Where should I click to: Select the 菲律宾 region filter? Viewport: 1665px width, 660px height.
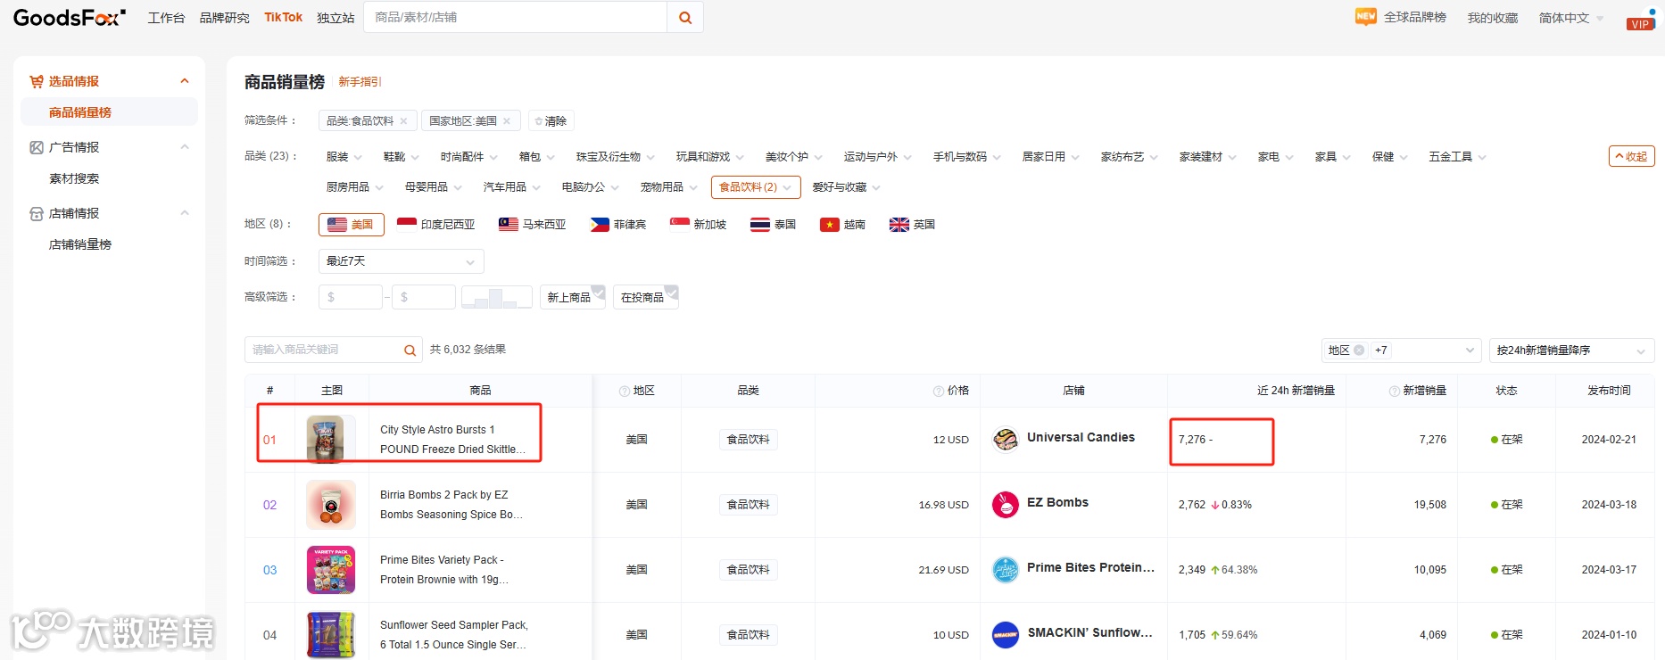point(618,225)
